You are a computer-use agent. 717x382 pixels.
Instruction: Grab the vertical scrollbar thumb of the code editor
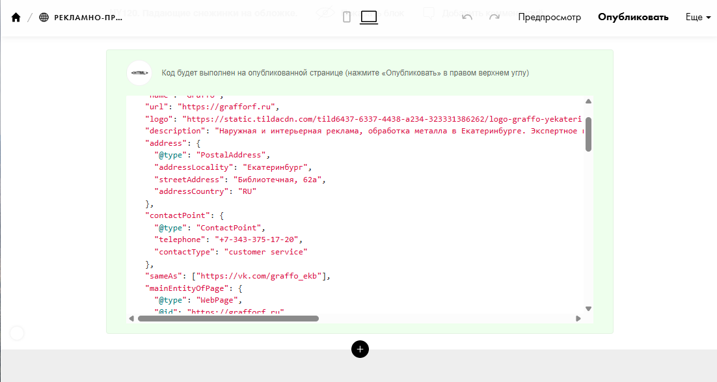589,134
